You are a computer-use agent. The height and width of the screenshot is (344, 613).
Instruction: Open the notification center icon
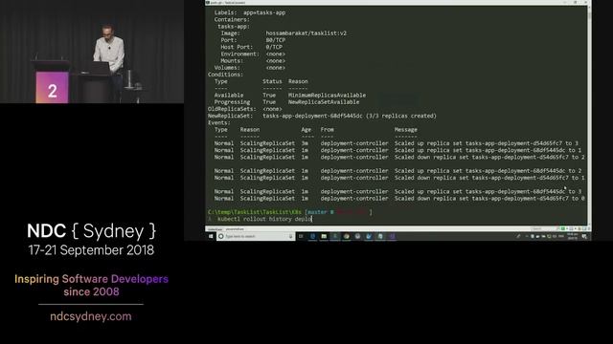(584, 236)
